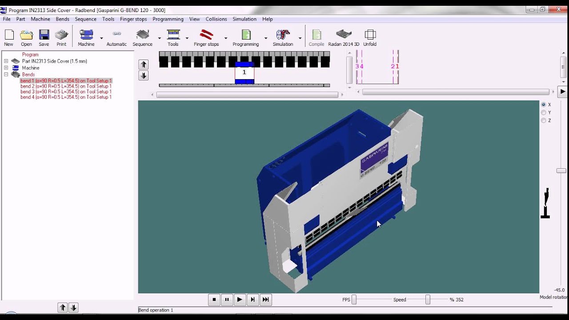This screenshot has height=320, width=569.
Task: Print using the Print toolbar icon
Action: [x=61, y=36]
